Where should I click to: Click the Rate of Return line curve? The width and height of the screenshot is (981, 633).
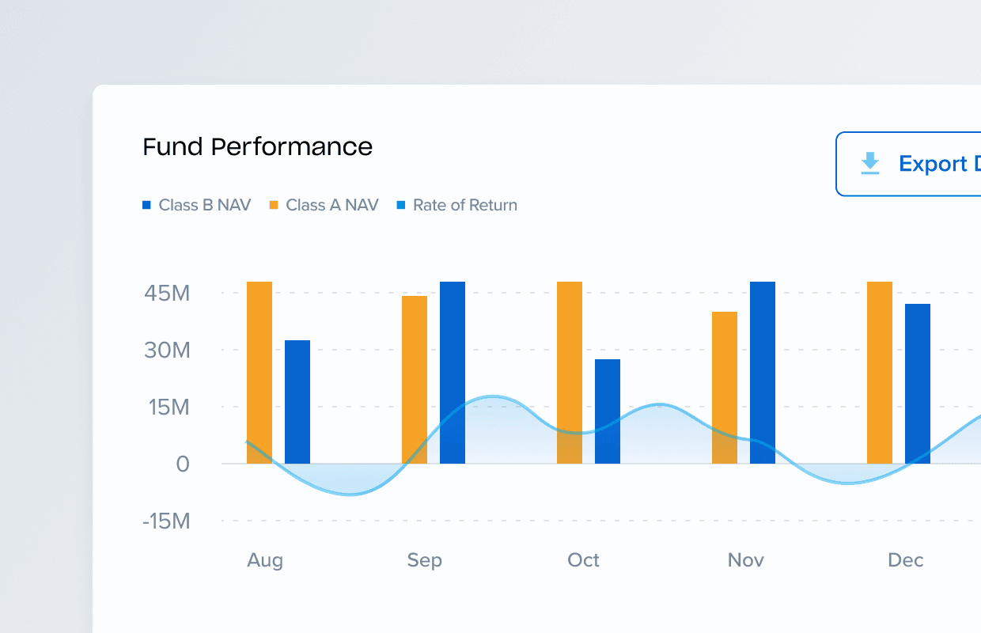click(492, 397)
